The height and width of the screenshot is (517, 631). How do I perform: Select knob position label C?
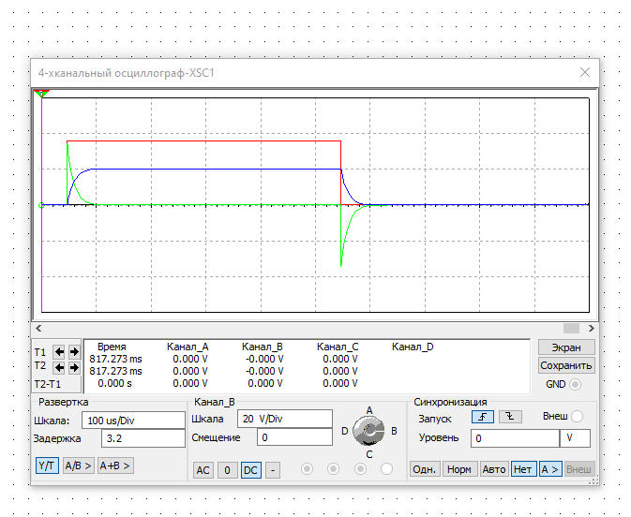369,454
